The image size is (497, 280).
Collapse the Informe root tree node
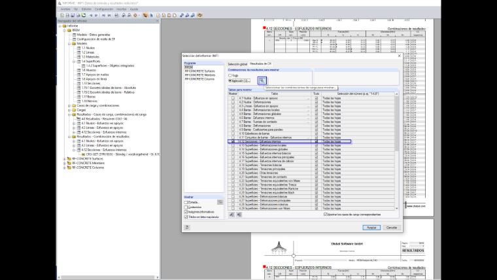[60, 26]
